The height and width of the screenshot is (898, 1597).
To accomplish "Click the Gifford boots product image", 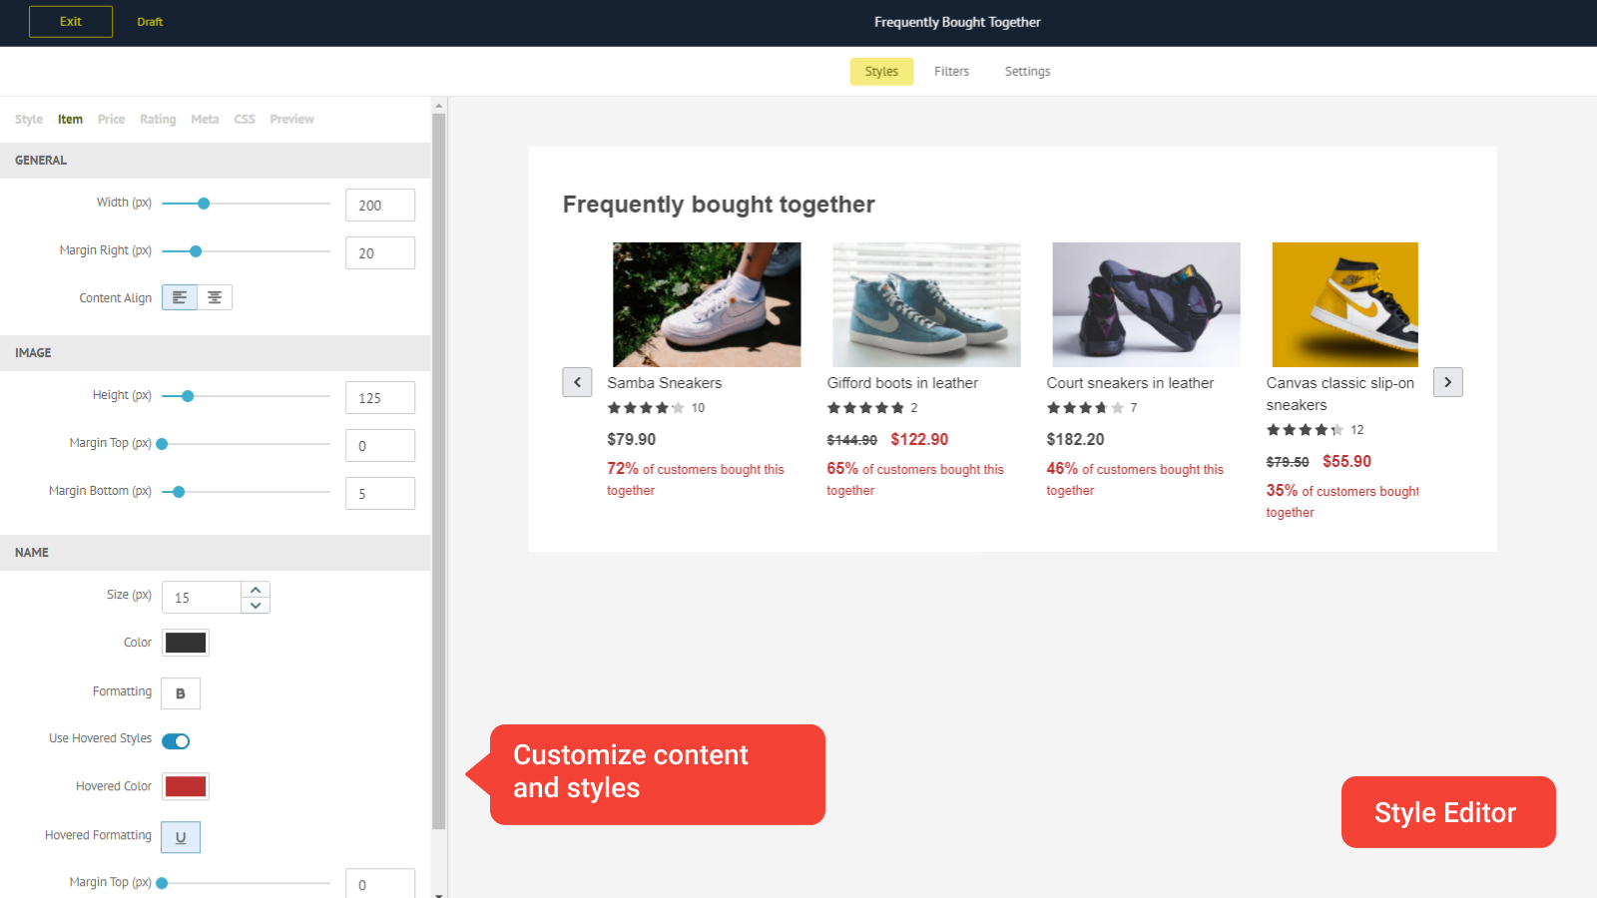I will point(926,304).
